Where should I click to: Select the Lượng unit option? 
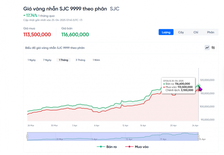point(166,32)
